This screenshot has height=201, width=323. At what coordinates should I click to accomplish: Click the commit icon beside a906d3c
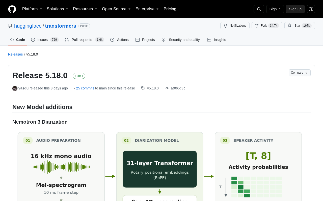167,88
